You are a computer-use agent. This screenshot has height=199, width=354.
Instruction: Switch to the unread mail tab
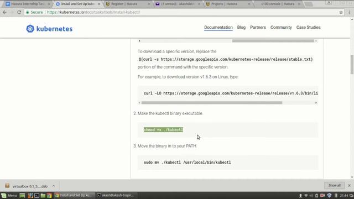(x=177, y=4)
